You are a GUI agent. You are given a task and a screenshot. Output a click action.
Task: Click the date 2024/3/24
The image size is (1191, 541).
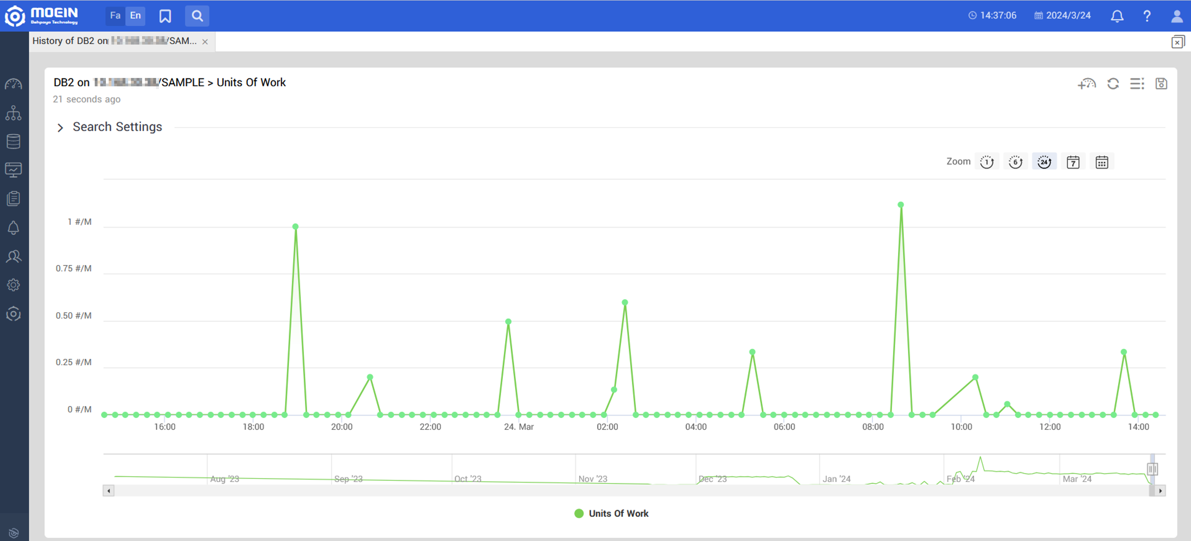pos(1062,16)
